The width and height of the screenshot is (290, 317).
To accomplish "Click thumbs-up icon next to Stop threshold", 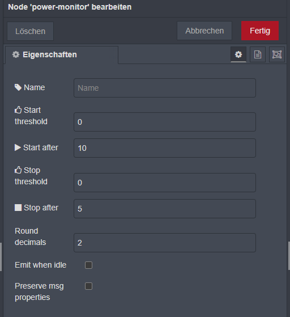I will coord(18,170).
